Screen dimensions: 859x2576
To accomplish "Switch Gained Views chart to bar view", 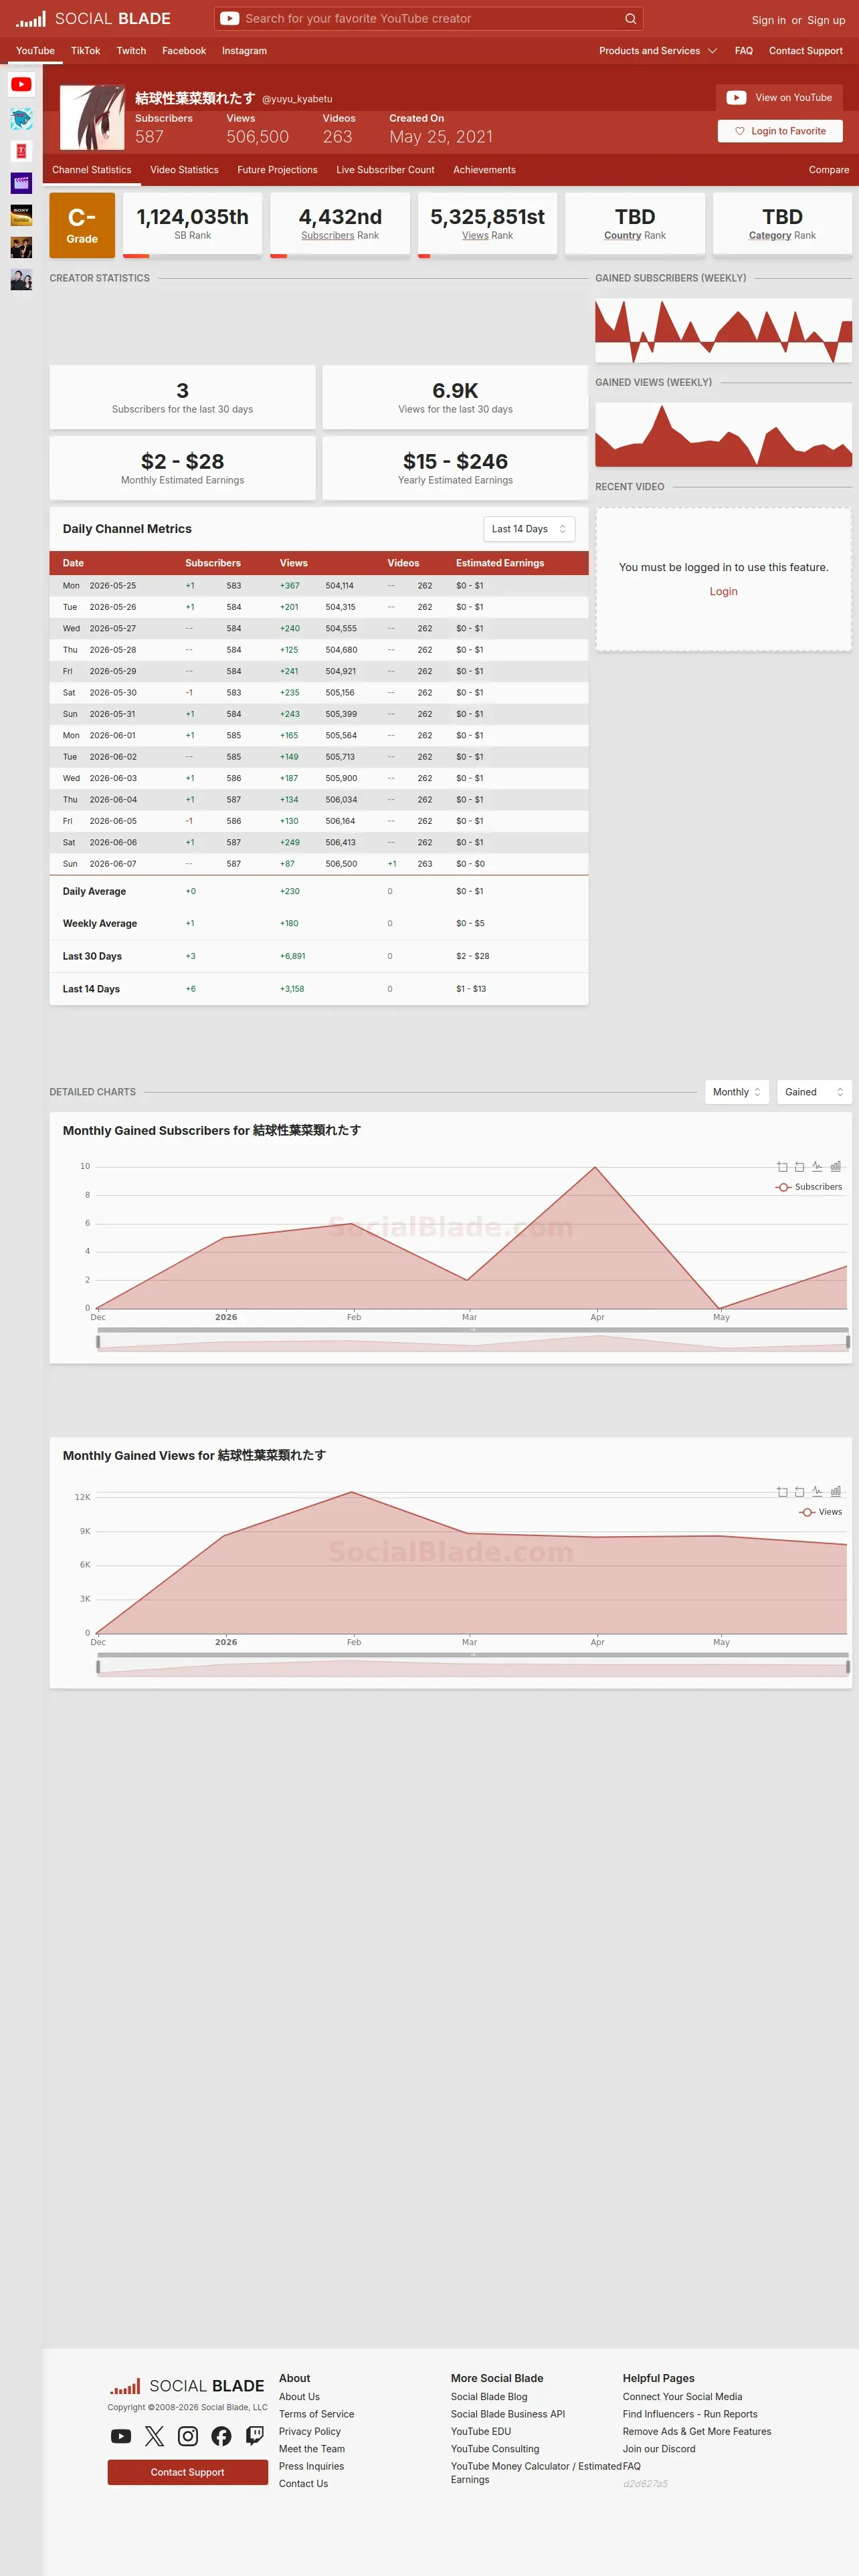I will click(x=835, y=1492).
